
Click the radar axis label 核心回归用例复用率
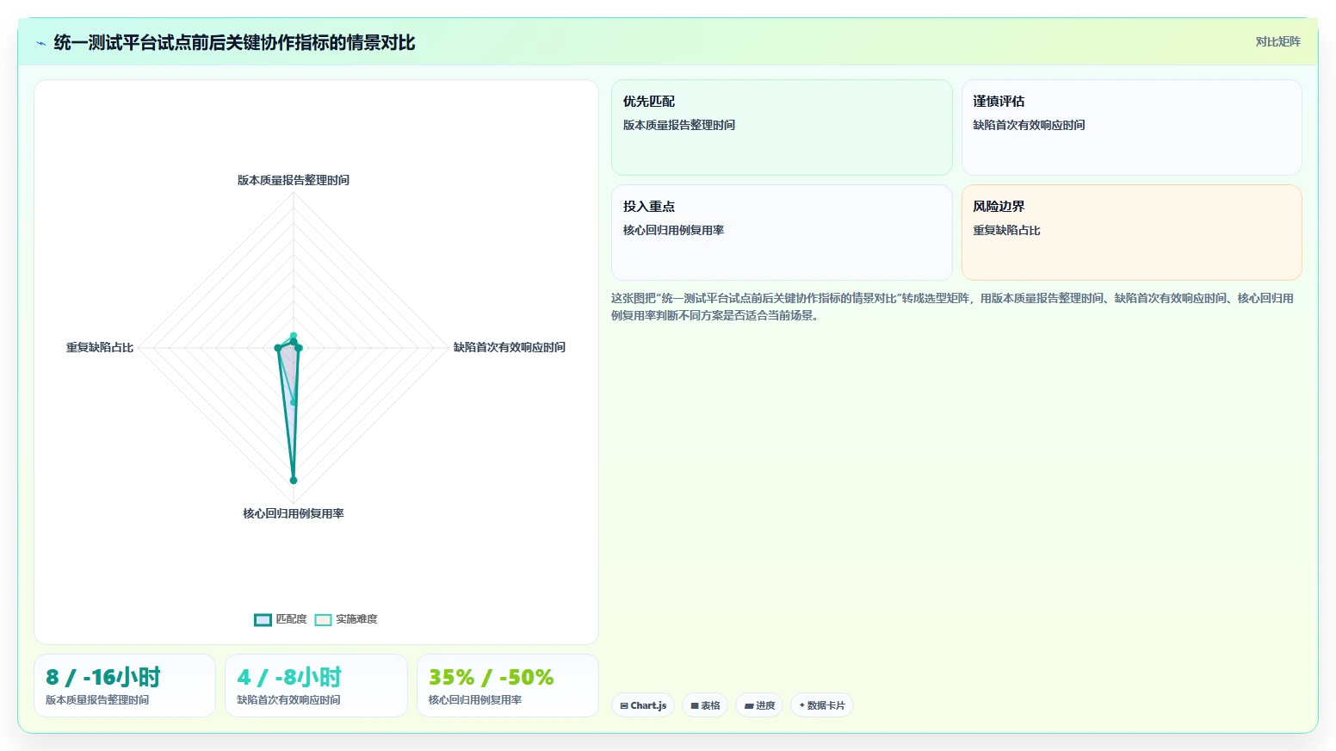click(294, 513)
